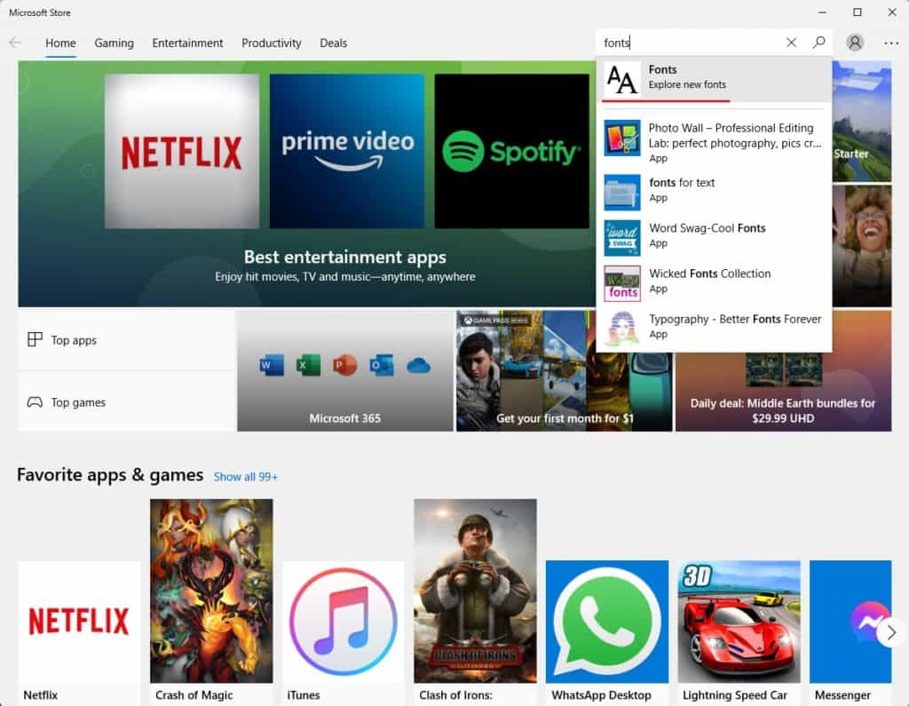Clear the search box with the X

pyautogui.click(x=790, y=42)
